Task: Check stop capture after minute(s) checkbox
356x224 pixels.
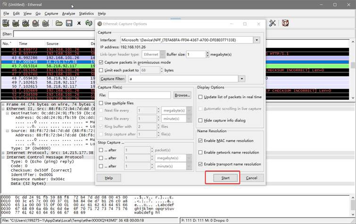Action: [101, 166]
